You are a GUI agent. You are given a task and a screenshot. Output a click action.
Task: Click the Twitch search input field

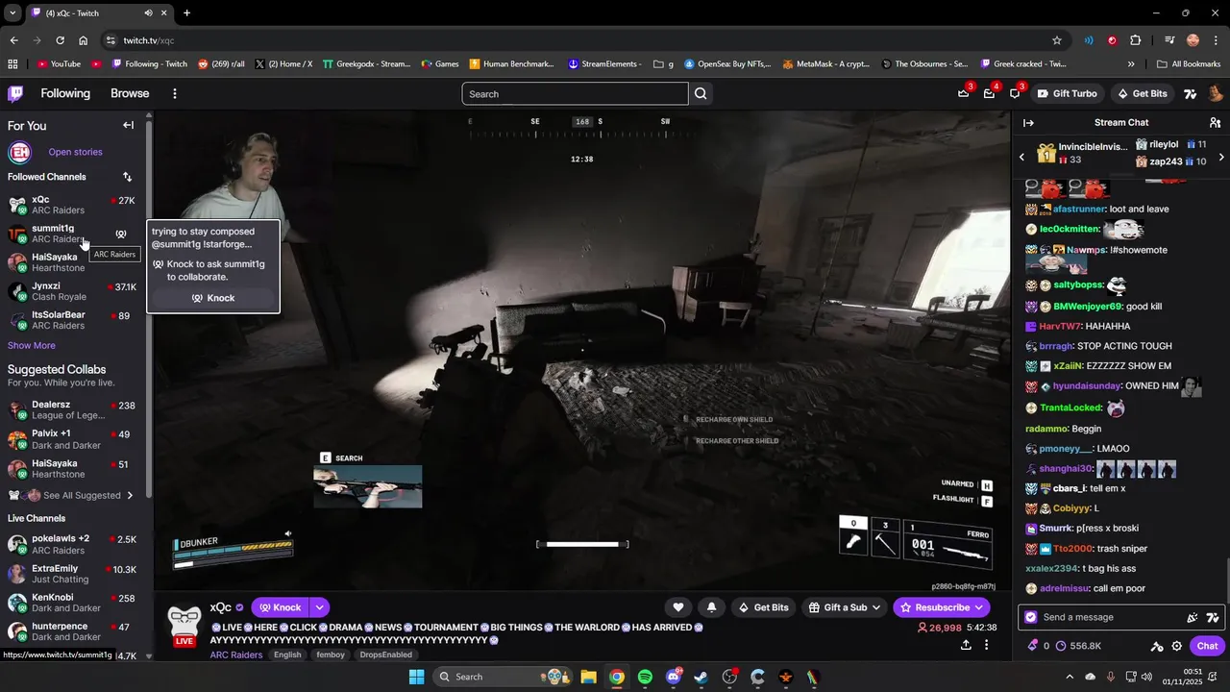pos(575,93)
